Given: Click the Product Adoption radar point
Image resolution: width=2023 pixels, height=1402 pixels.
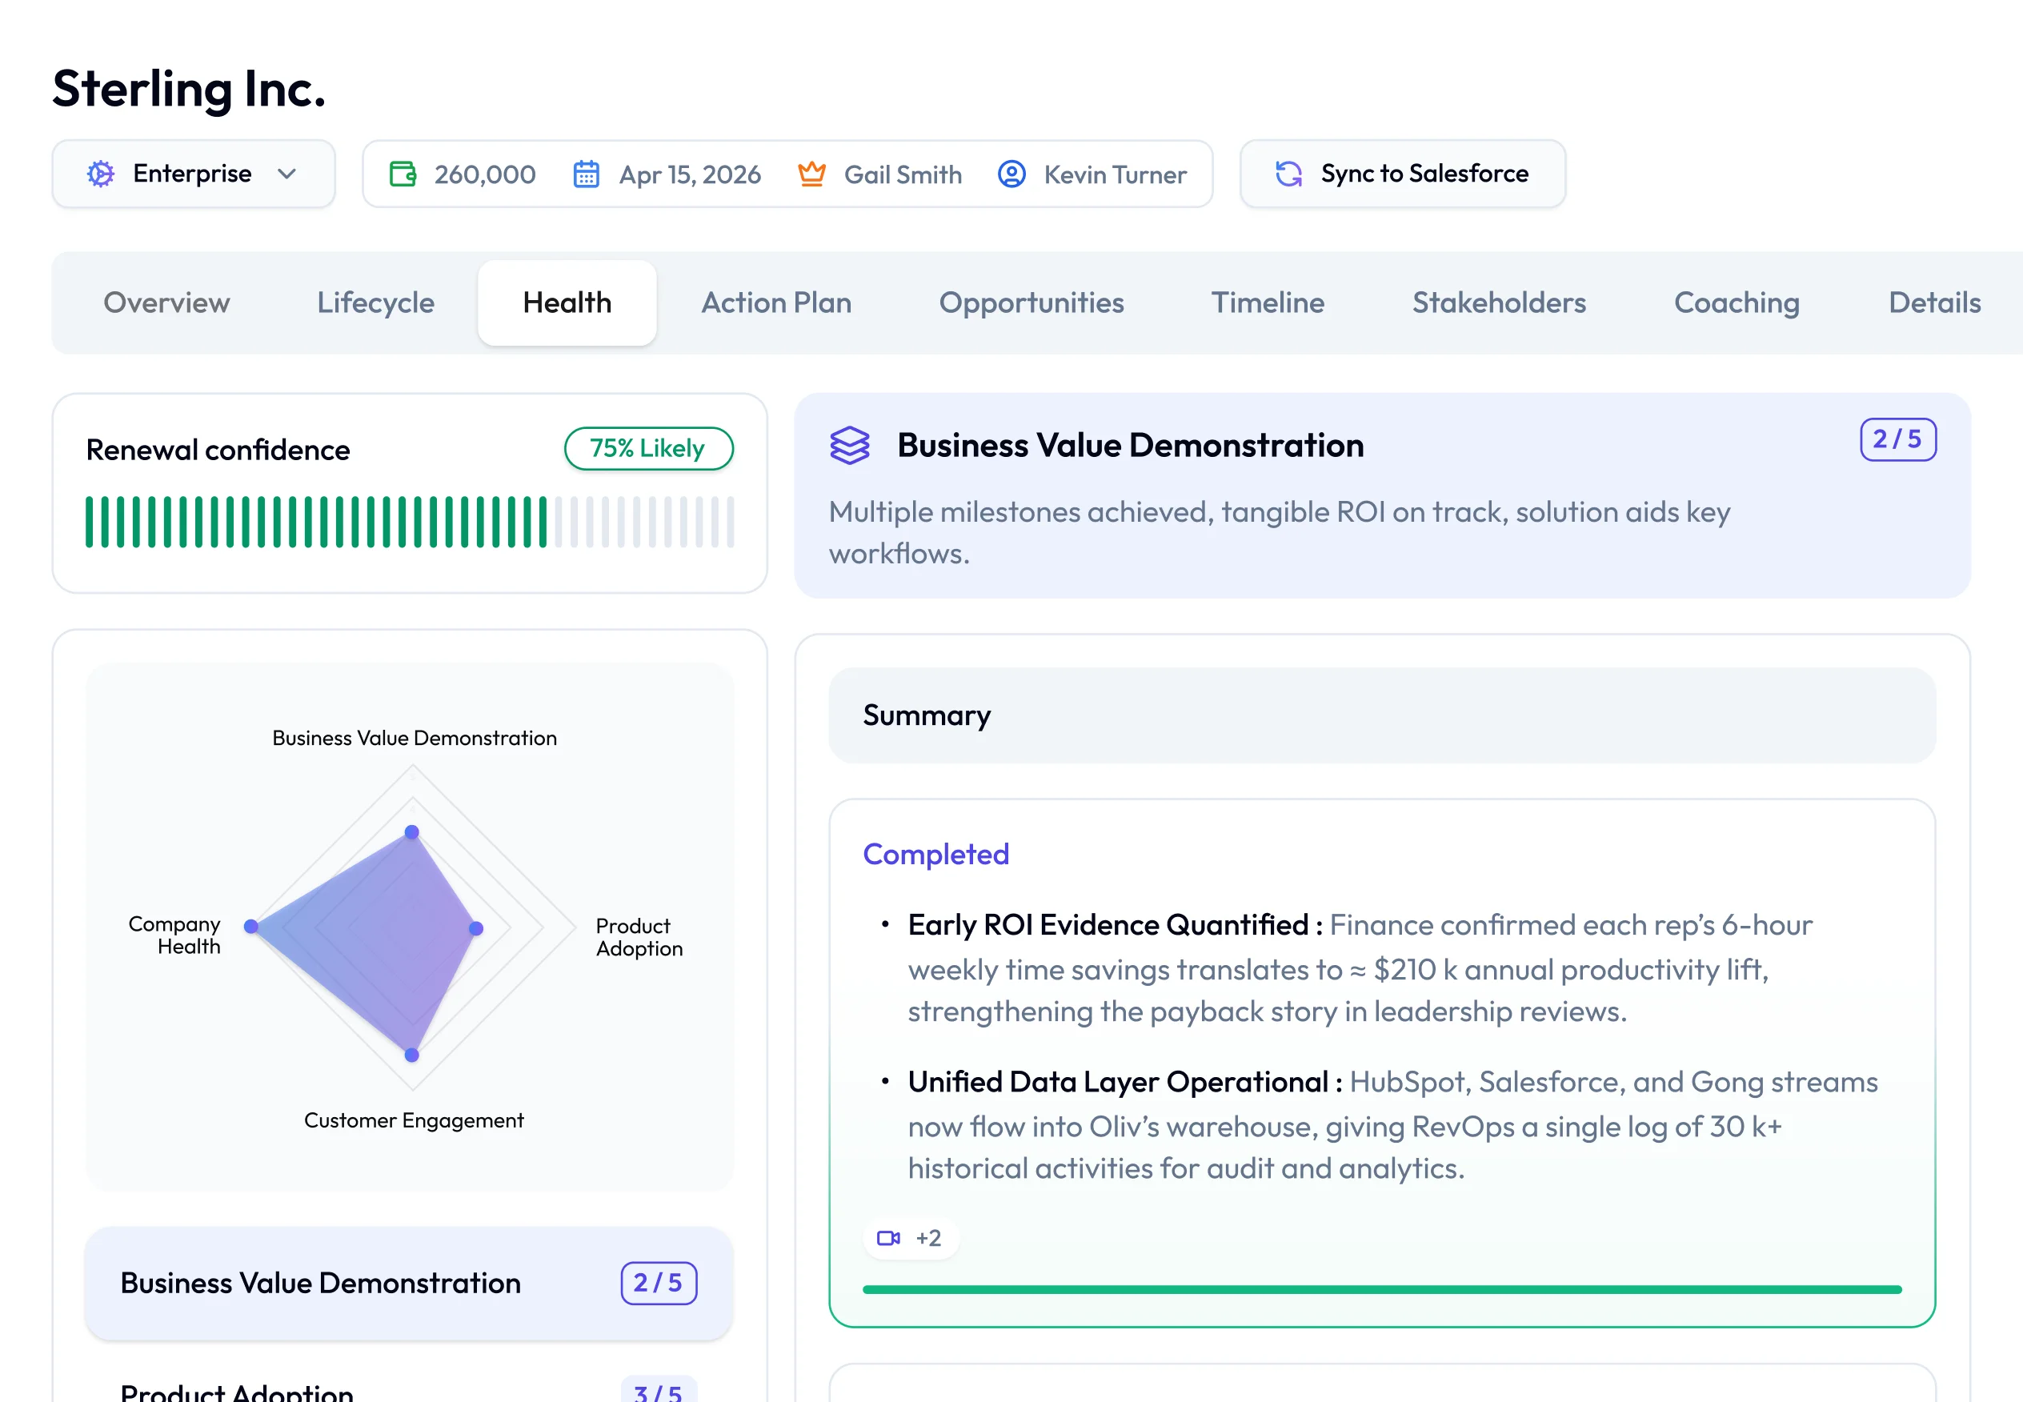Looking at the screenshot, I should (476, 928).
